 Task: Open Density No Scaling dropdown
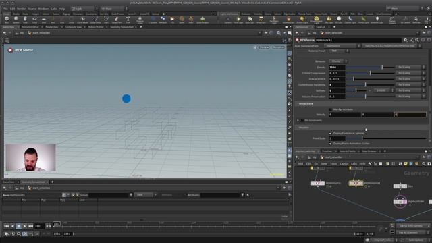pyautogui.click(x=410, y=67)
